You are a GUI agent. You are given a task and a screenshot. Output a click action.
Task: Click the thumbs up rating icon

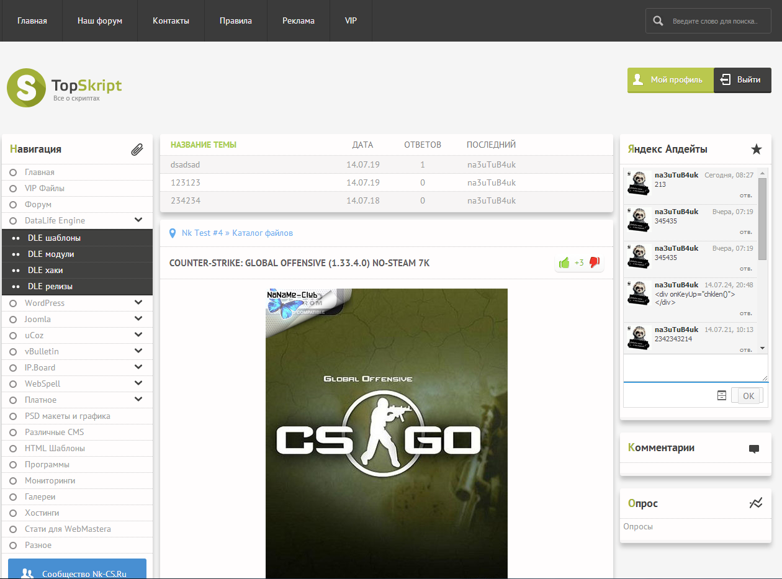[x=564, y=263]
